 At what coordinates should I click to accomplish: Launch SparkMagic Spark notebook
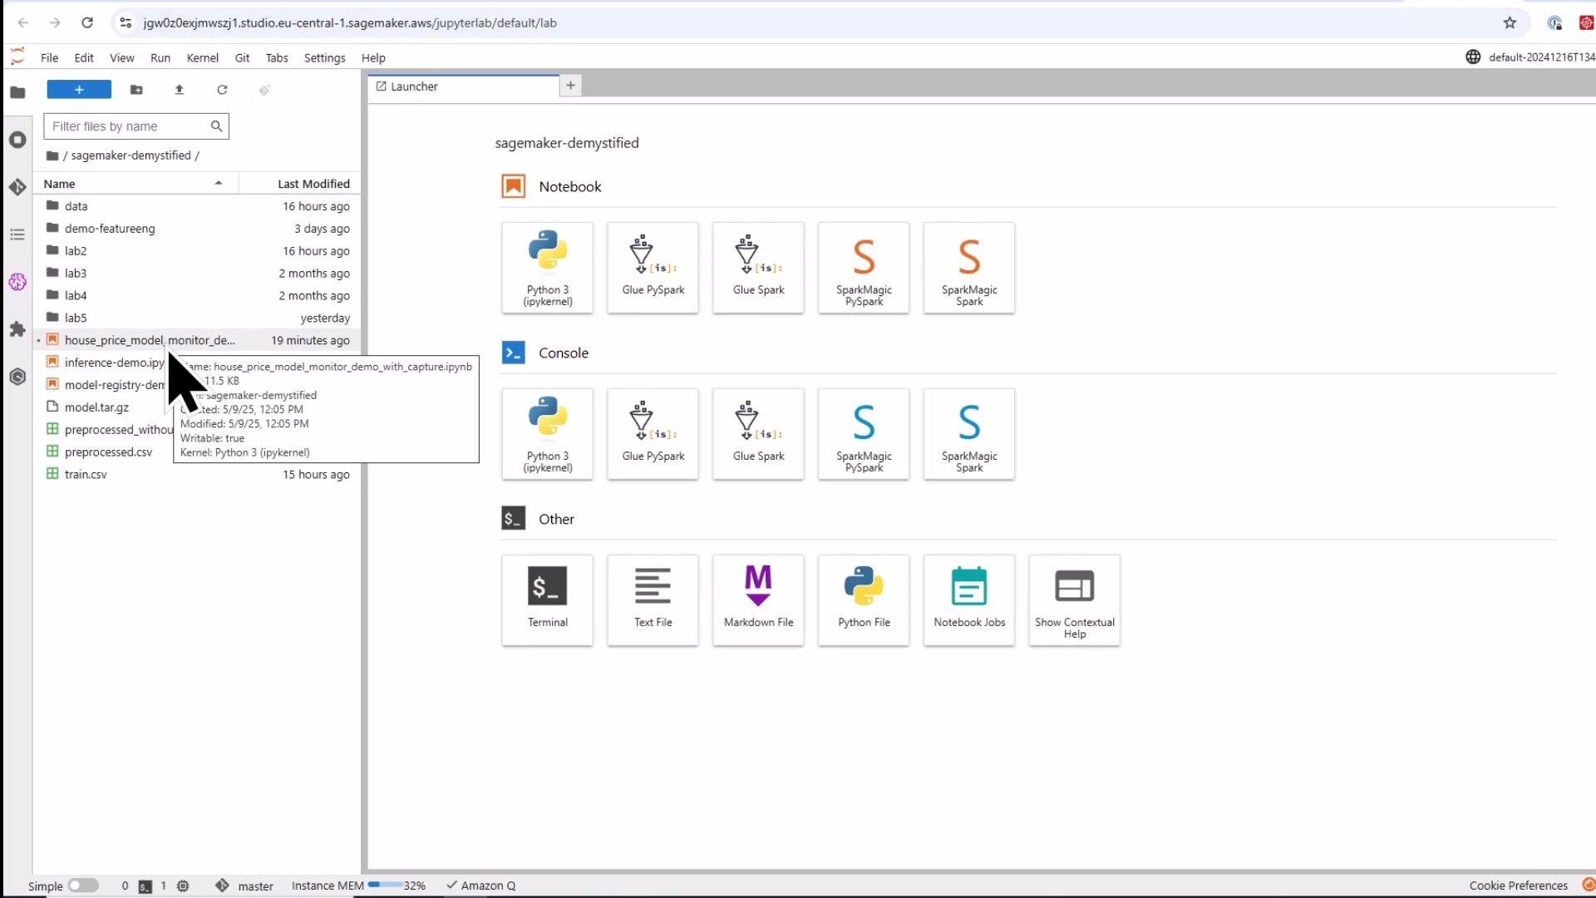969,268
